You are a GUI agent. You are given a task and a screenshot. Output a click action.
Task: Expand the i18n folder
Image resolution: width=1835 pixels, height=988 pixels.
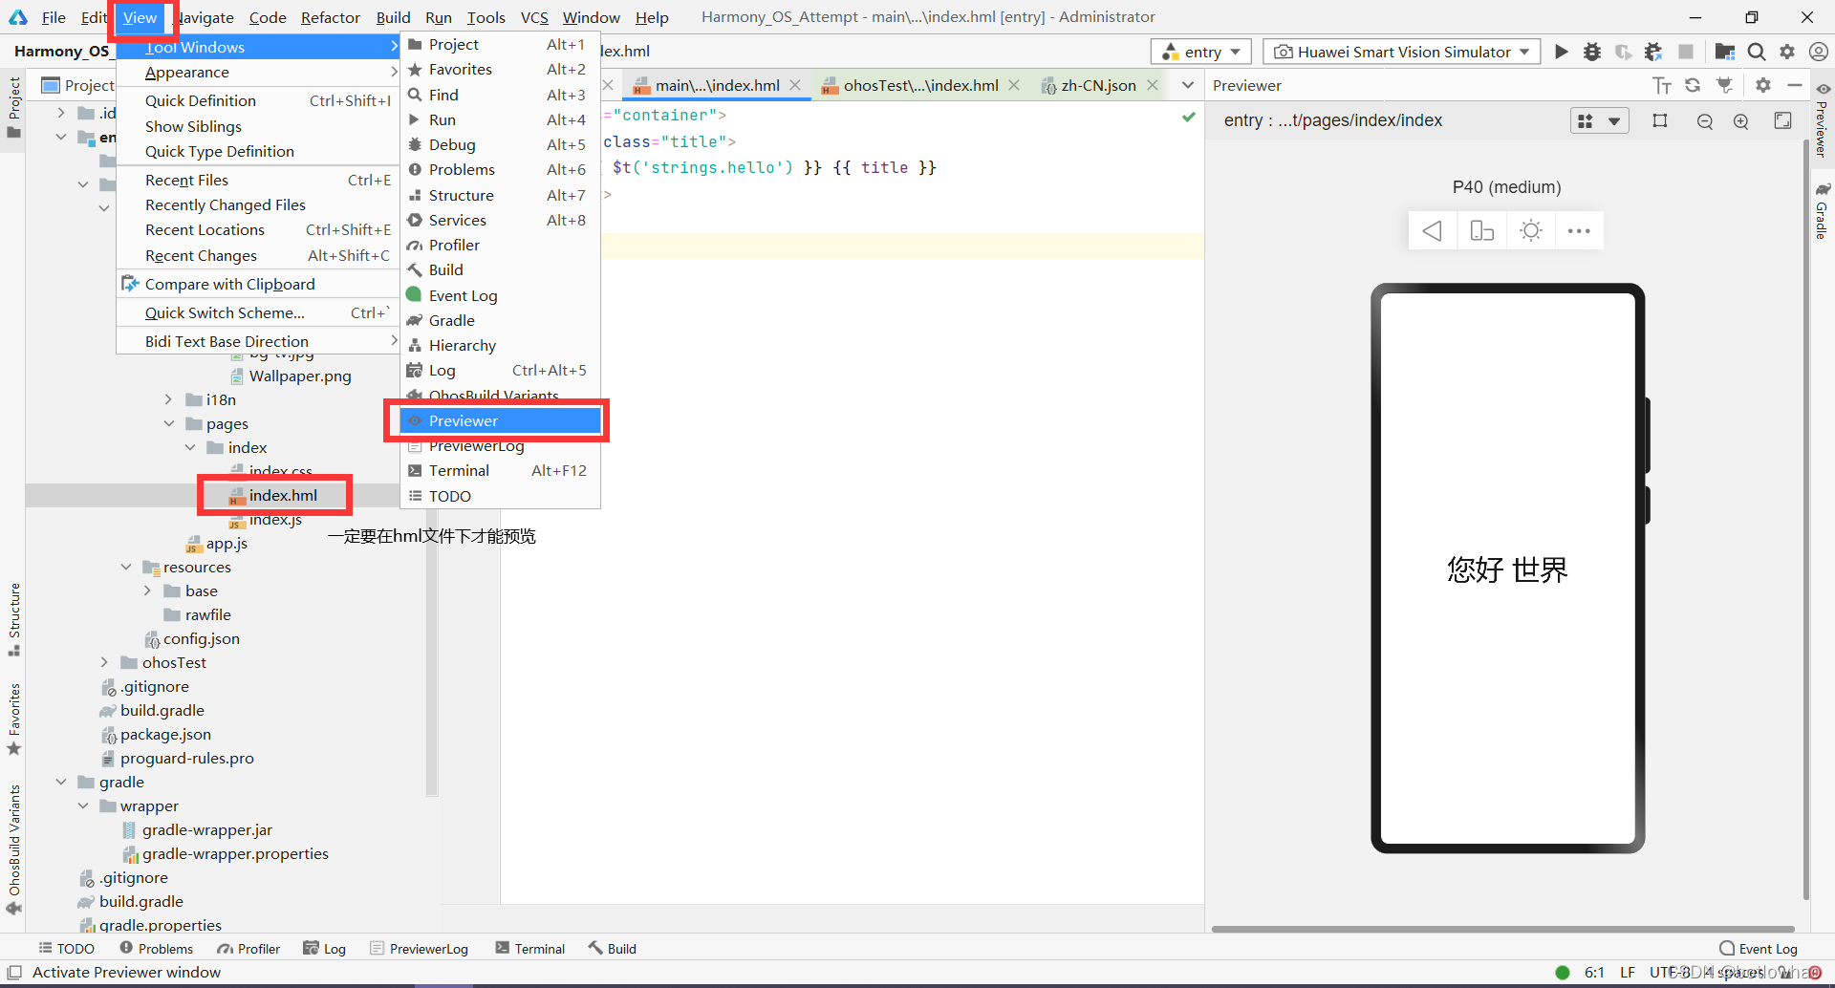(x=169, y=399)
